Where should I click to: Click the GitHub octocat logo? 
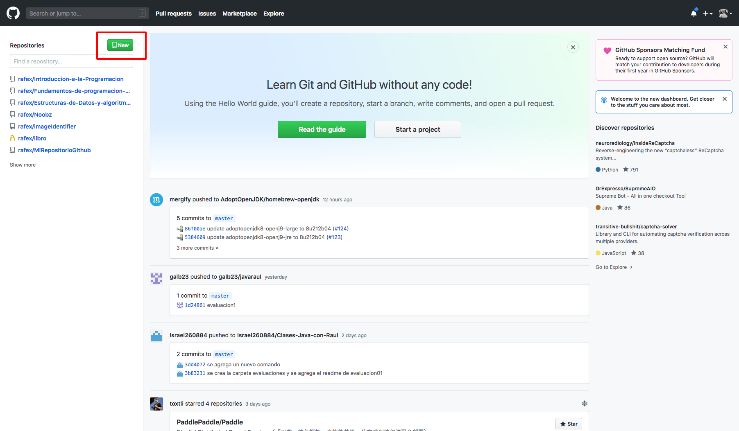[x=13, y=13]
